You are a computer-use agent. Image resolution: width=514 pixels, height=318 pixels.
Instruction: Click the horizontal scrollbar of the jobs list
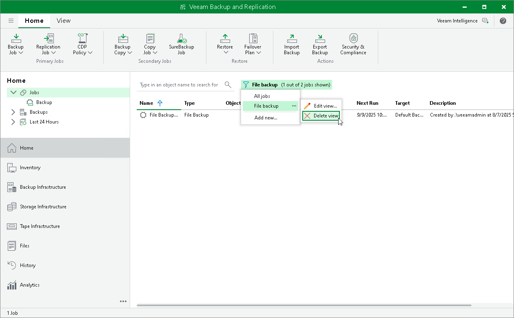tap(304, 305)
